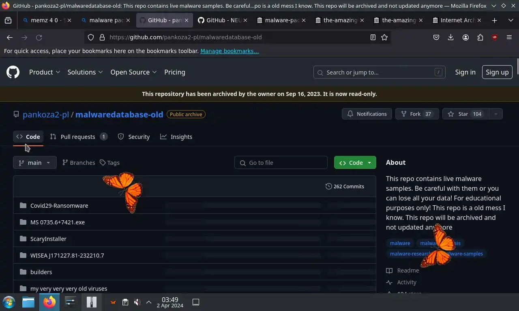Viewport: 519px width, 311px height.
Task: Open the MS 0735.6+7421.exe folder
Action: (58, 222)
